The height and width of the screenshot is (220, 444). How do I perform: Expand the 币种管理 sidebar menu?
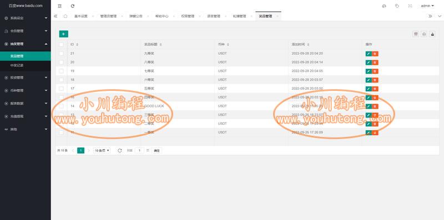click(26, 90)
